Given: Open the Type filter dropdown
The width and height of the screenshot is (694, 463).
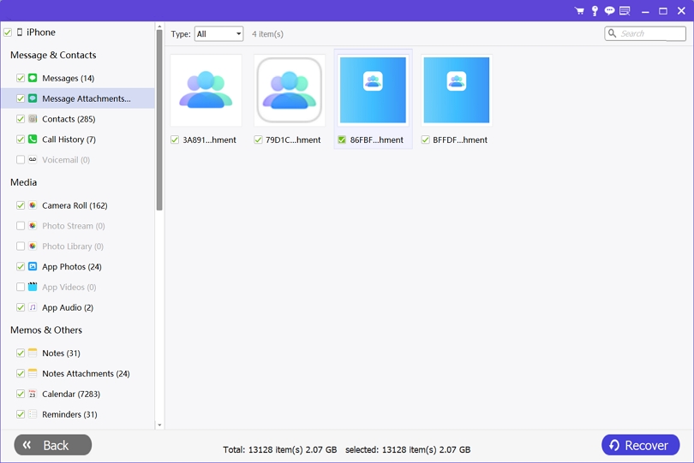Looking at the screenshot, I should tap(218, 34).
